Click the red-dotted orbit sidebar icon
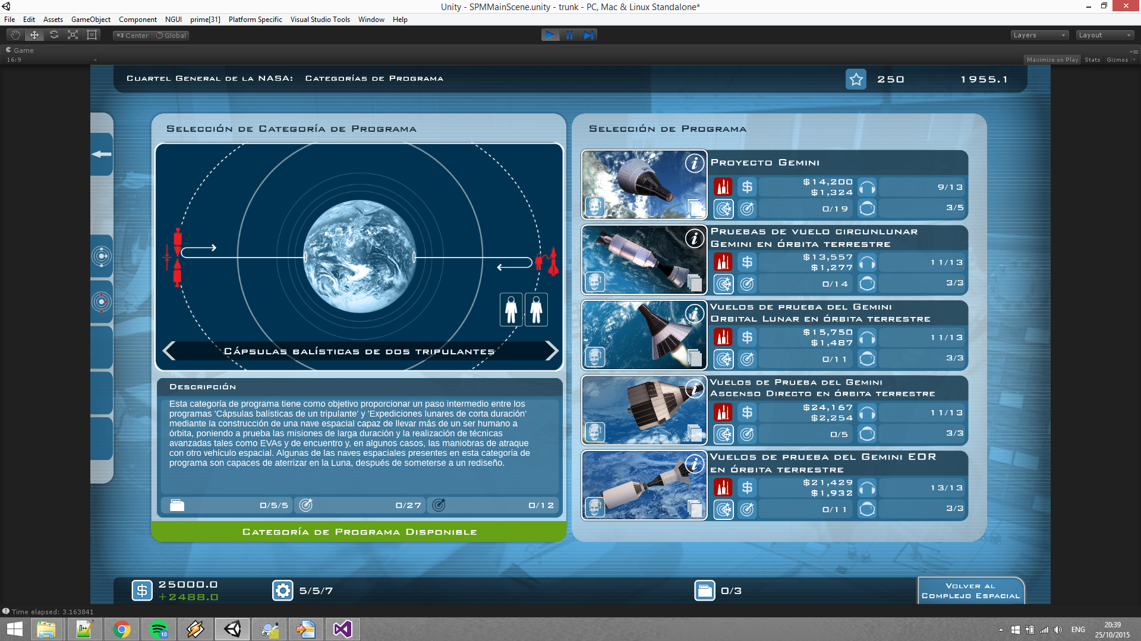 coord(102,302)
